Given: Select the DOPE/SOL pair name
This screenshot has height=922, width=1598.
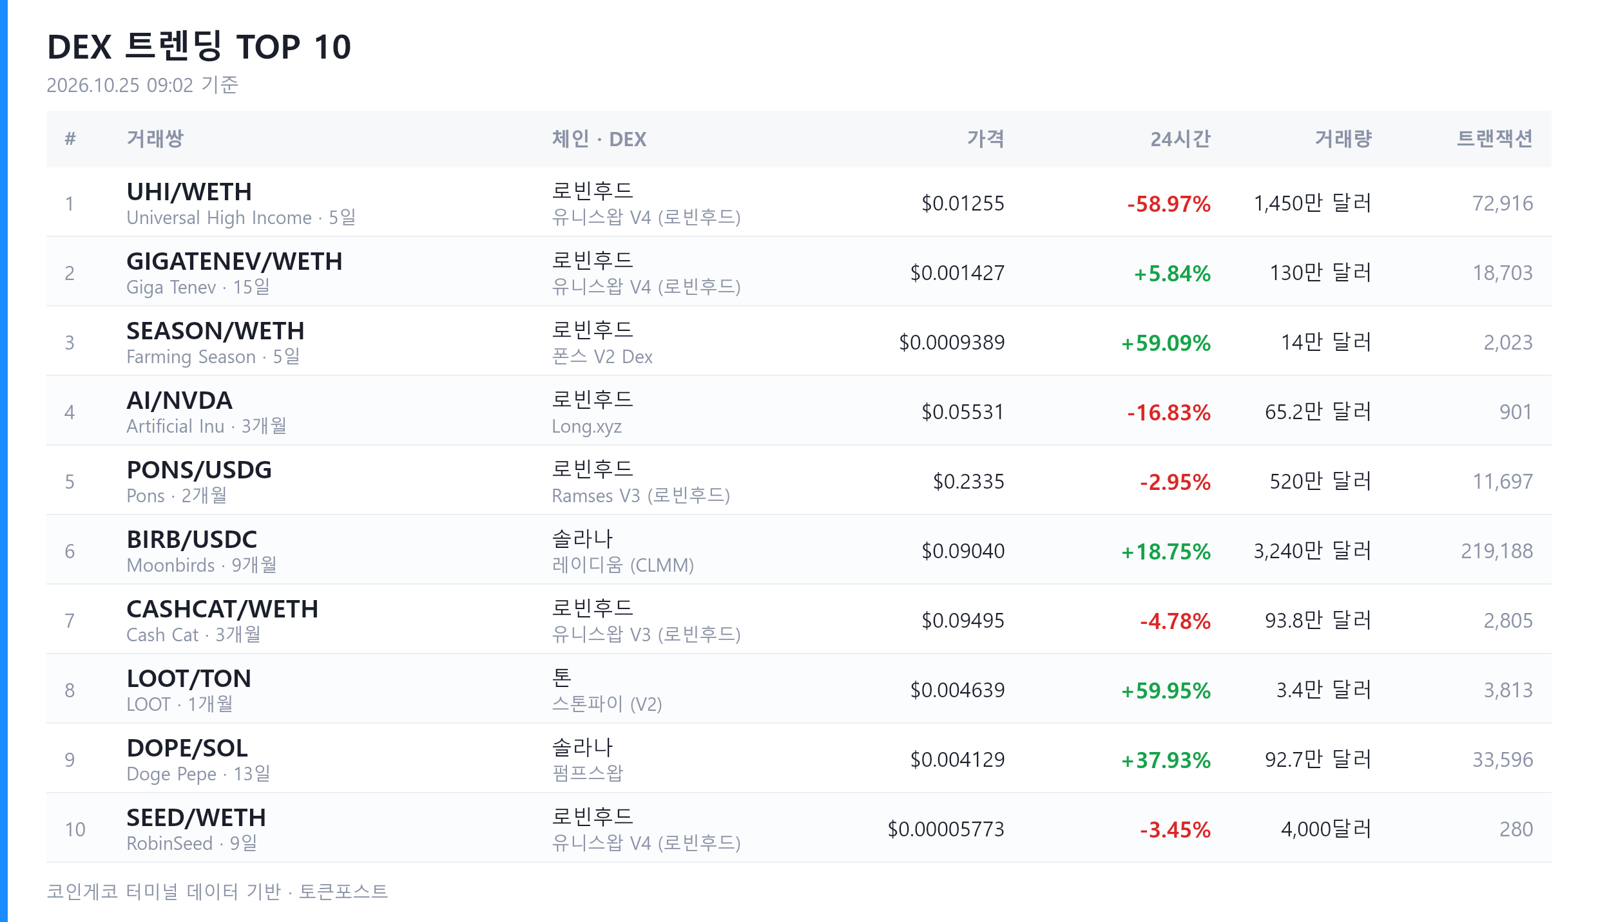Looking at the screenshot, I should [x=187, y=748].
